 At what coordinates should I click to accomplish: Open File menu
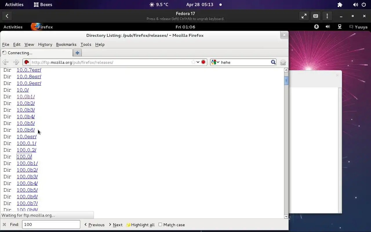(x=6, y=44)
